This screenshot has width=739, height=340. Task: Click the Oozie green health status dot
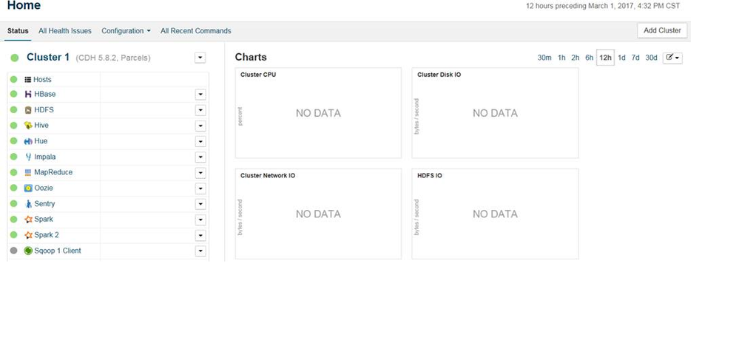(13, 188)
